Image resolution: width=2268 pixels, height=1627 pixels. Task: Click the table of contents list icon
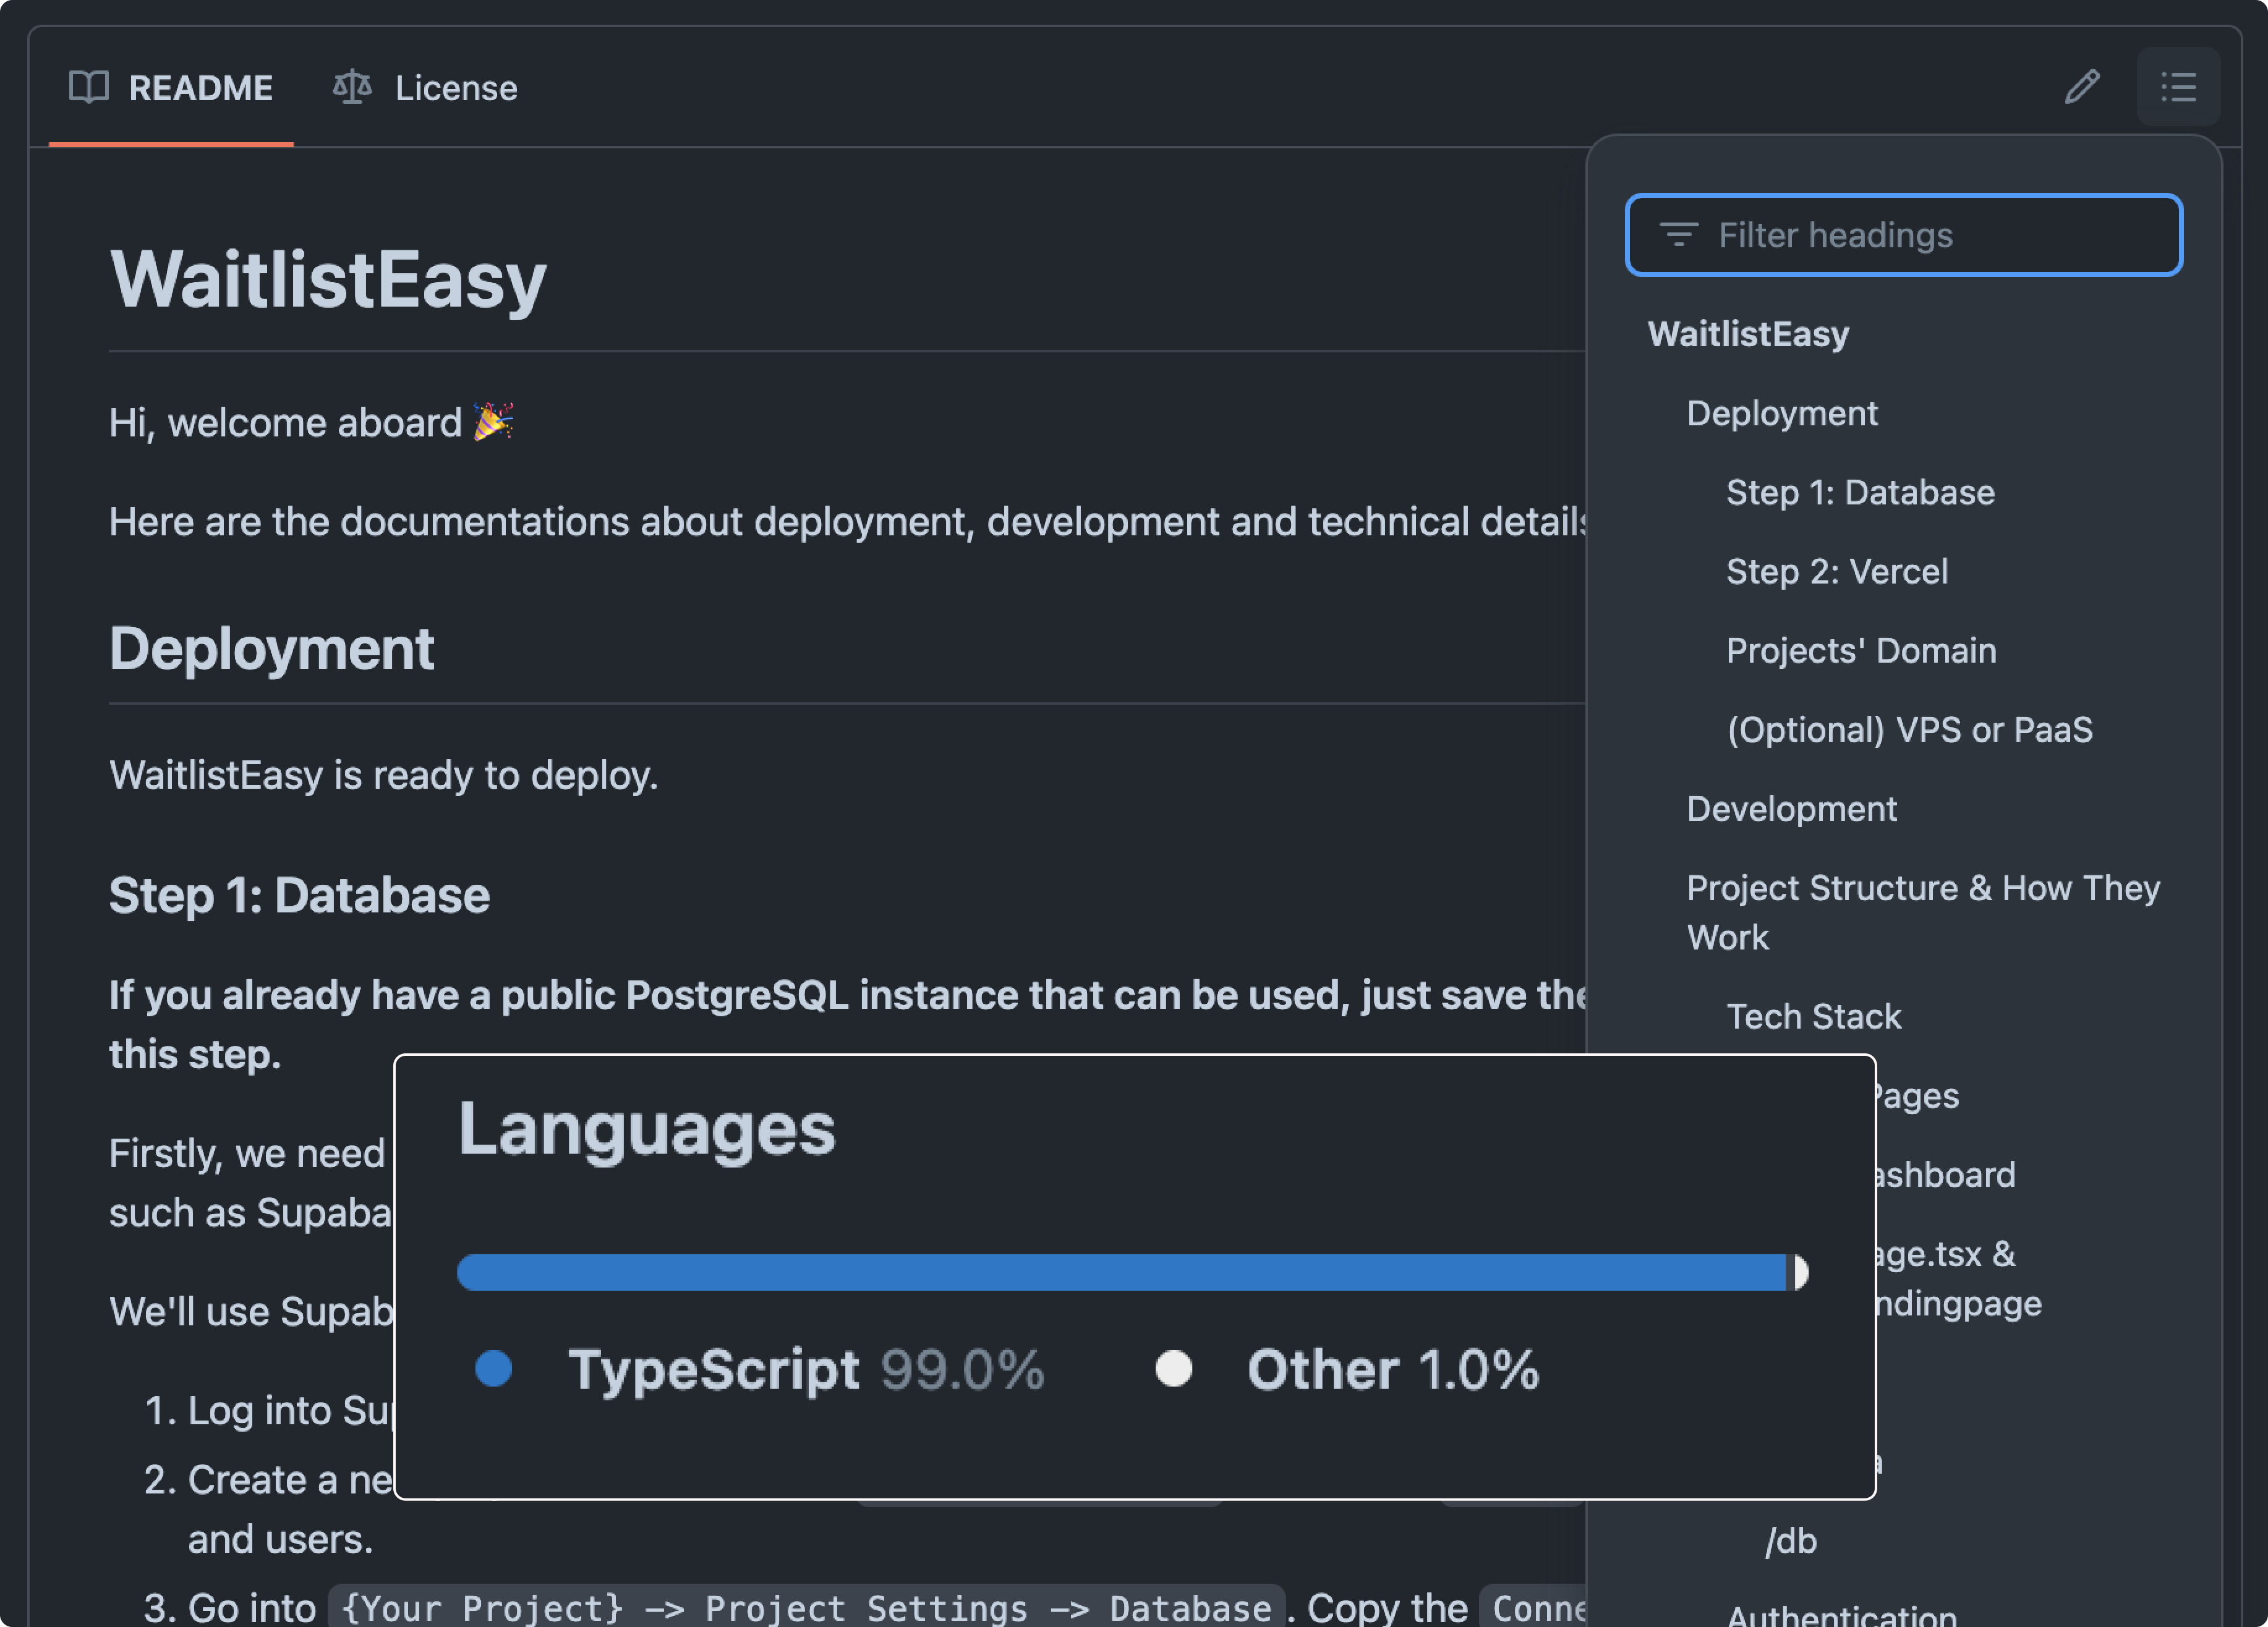2180,85
